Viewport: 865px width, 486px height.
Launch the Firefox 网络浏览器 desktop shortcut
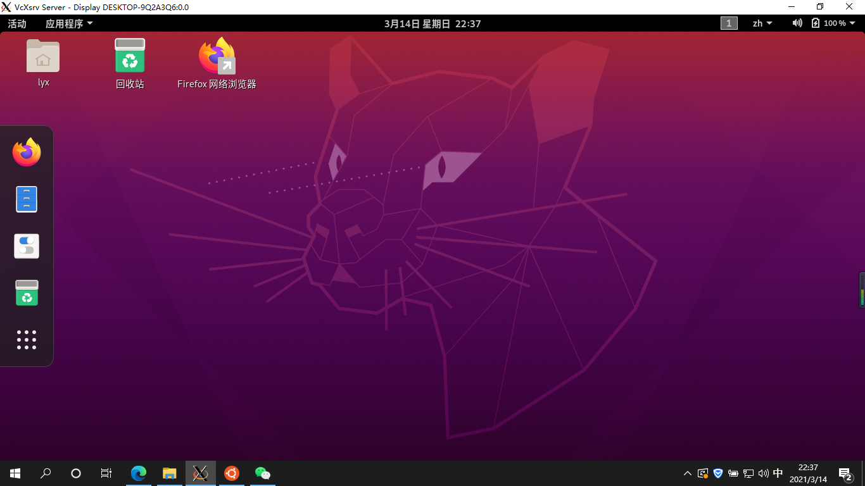tap(217, 56)
